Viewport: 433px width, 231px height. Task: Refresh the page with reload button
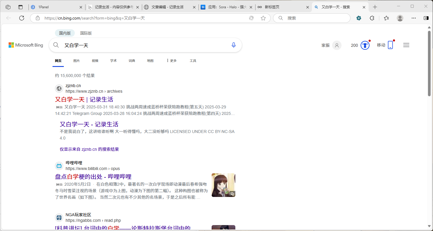point(22,18)
